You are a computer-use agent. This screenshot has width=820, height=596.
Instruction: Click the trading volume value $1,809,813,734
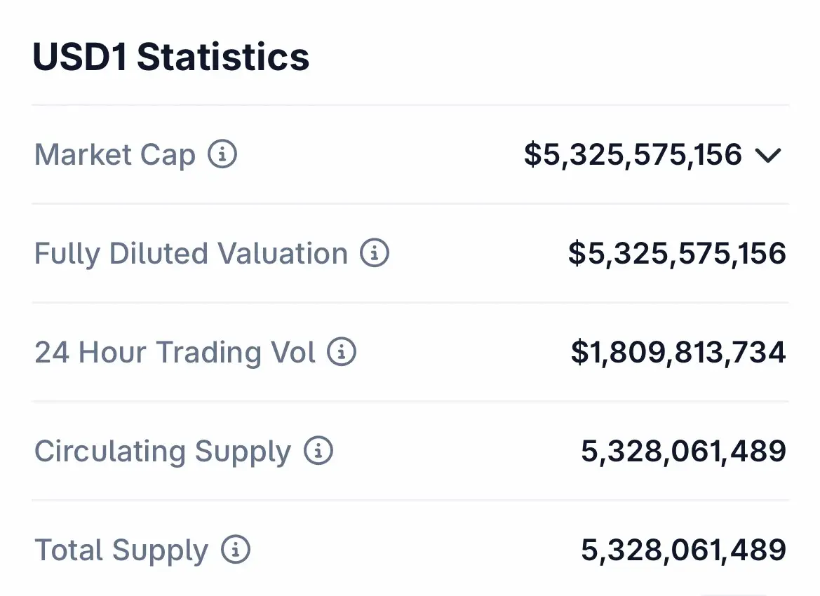pos(678,352)
